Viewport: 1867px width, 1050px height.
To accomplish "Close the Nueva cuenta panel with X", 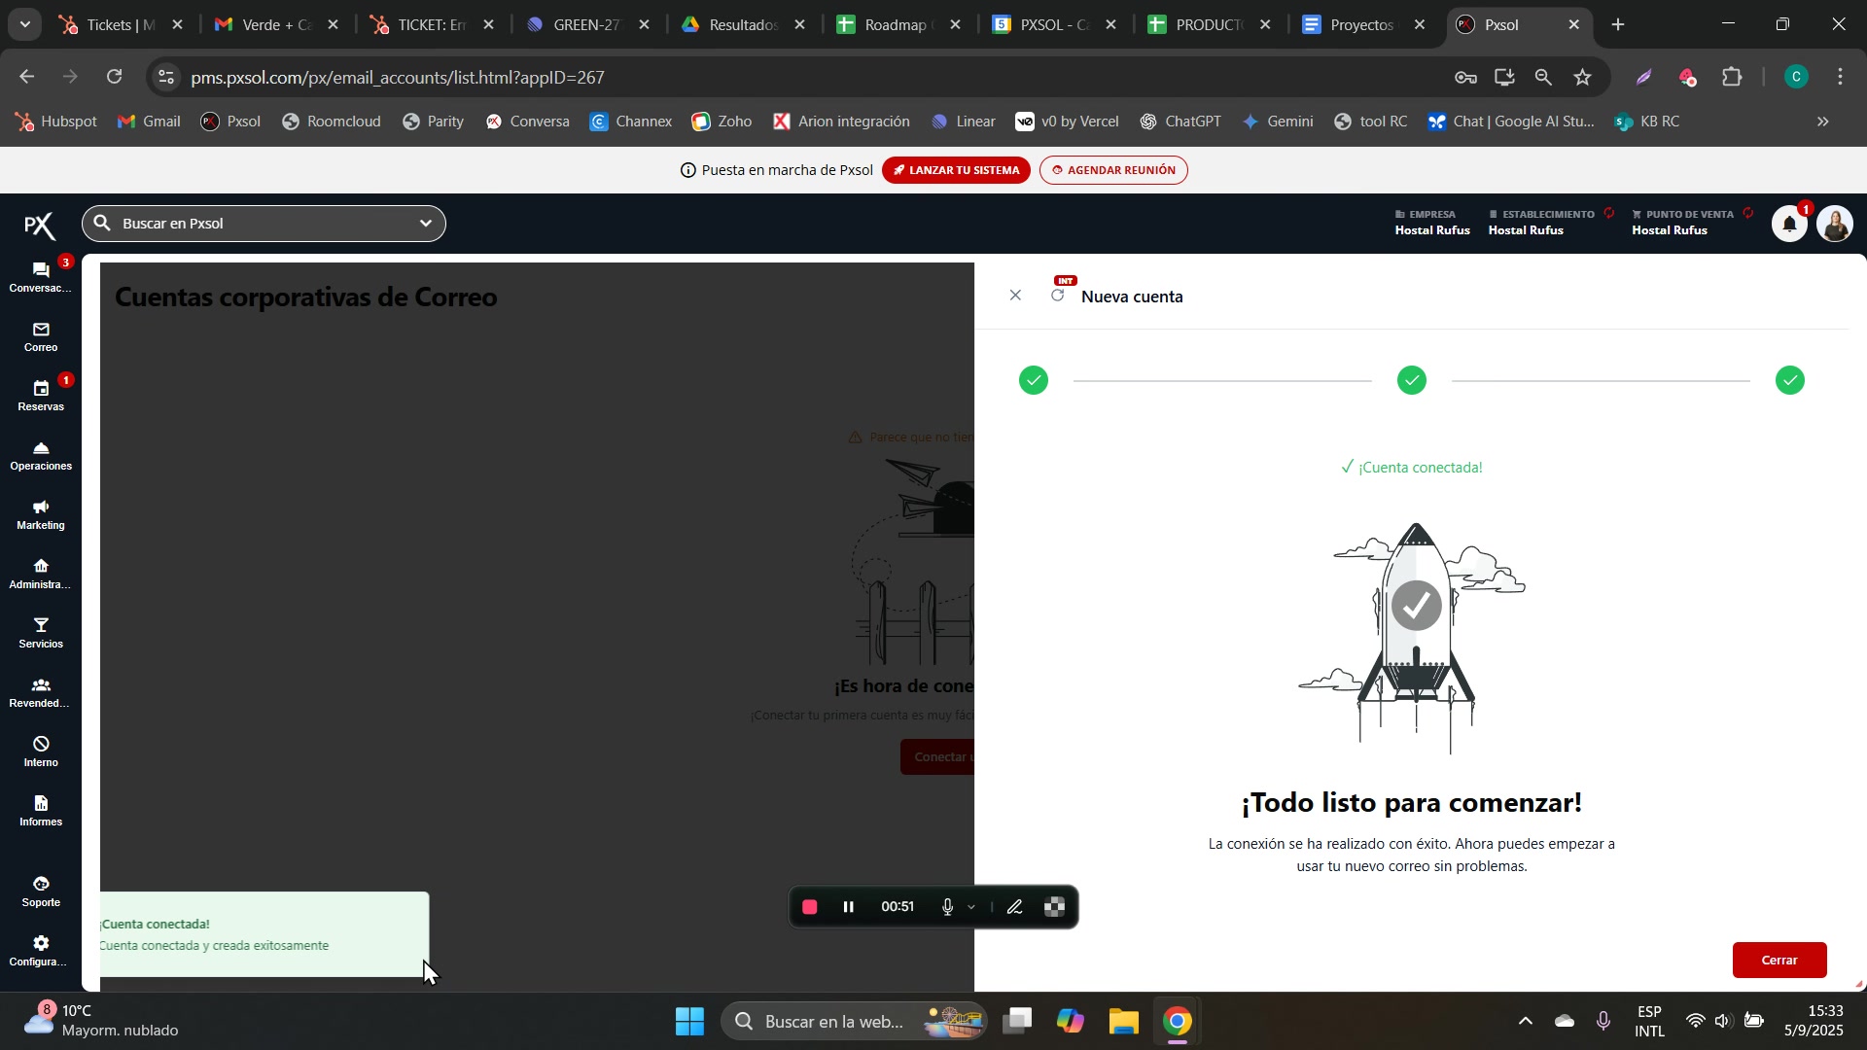I will point(1015,296).
